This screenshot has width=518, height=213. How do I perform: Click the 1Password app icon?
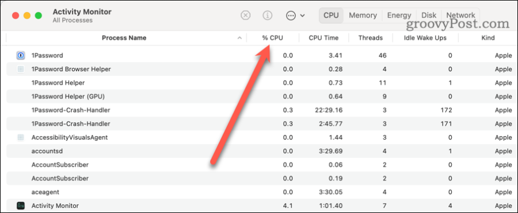click(21, 55)
